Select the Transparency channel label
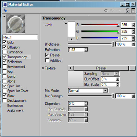This screenshot has height=137, width=137. pyautogui.click(x=17, y=57)
